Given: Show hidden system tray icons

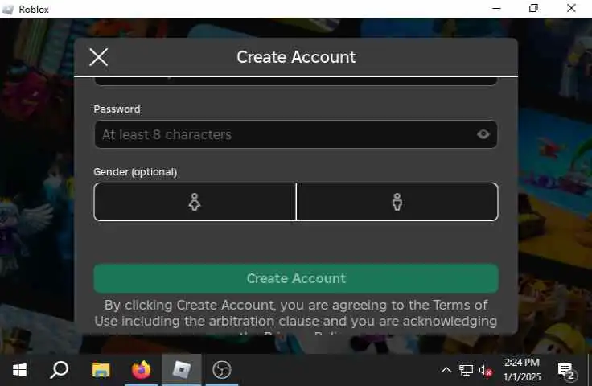Looking at the screenshot, I should (x=446, y=370).
